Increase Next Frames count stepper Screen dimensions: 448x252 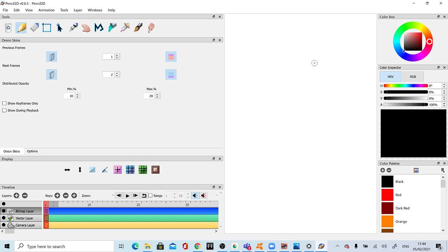click(117, 73)
